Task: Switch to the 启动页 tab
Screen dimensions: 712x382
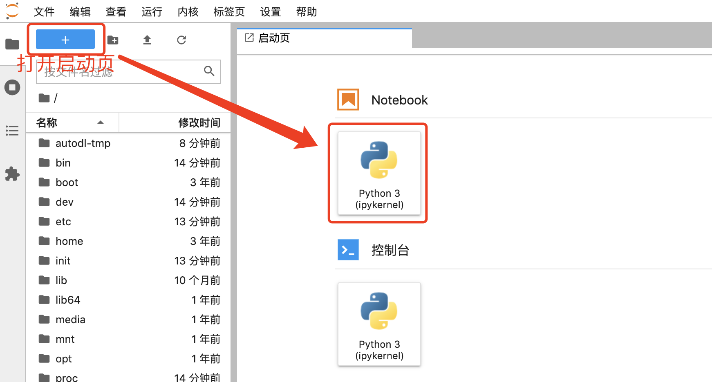Action: (x=273, y=38)
